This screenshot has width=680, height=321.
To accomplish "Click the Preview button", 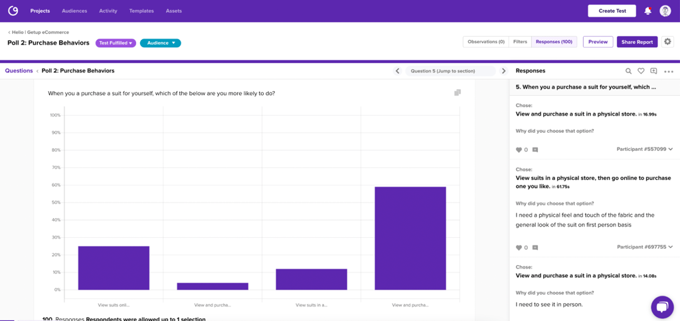I will click(598, 42).
